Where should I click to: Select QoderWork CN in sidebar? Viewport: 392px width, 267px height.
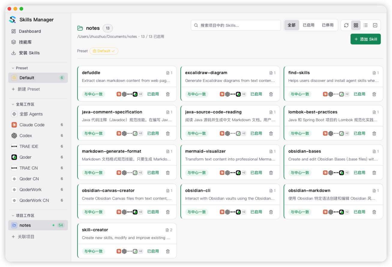click(x=38, y=200)
